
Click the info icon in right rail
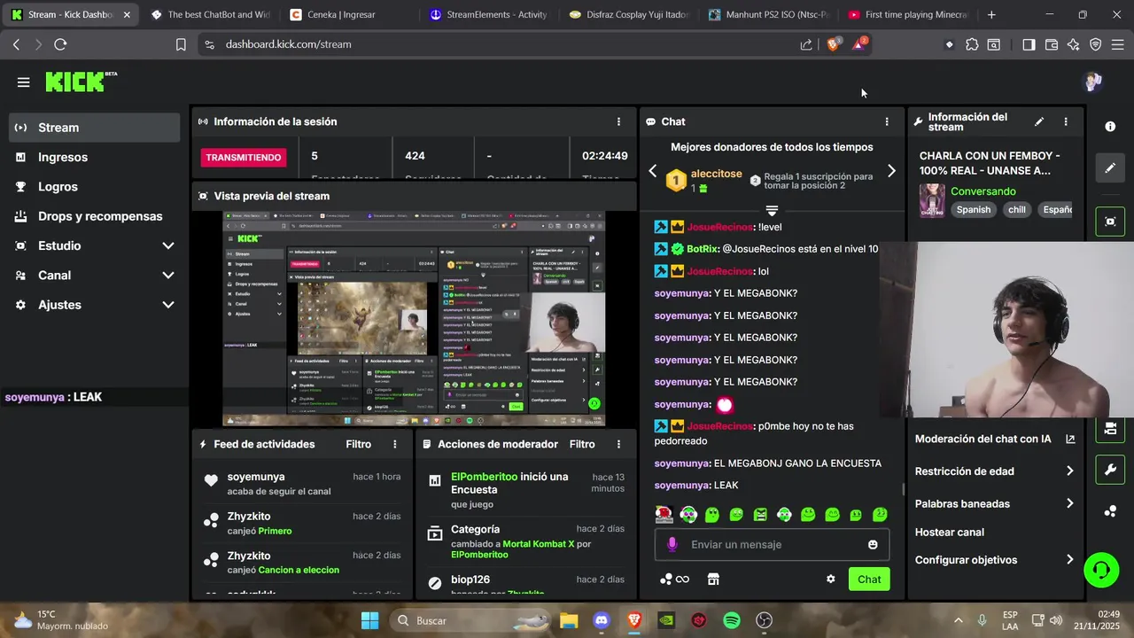1110,127
